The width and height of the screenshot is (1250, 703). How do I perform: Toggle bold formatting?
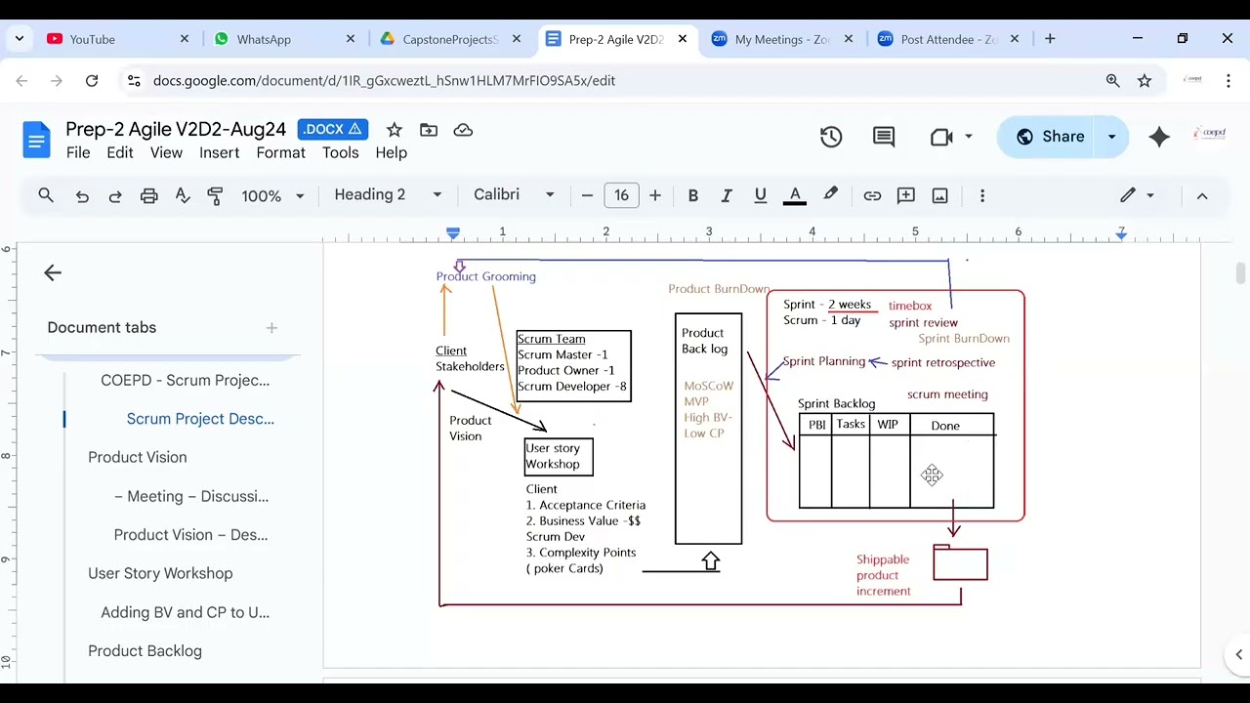pos(693,196)
